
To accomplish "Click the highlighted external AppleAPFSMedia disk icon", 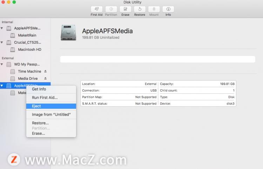I will coord(9,86).
